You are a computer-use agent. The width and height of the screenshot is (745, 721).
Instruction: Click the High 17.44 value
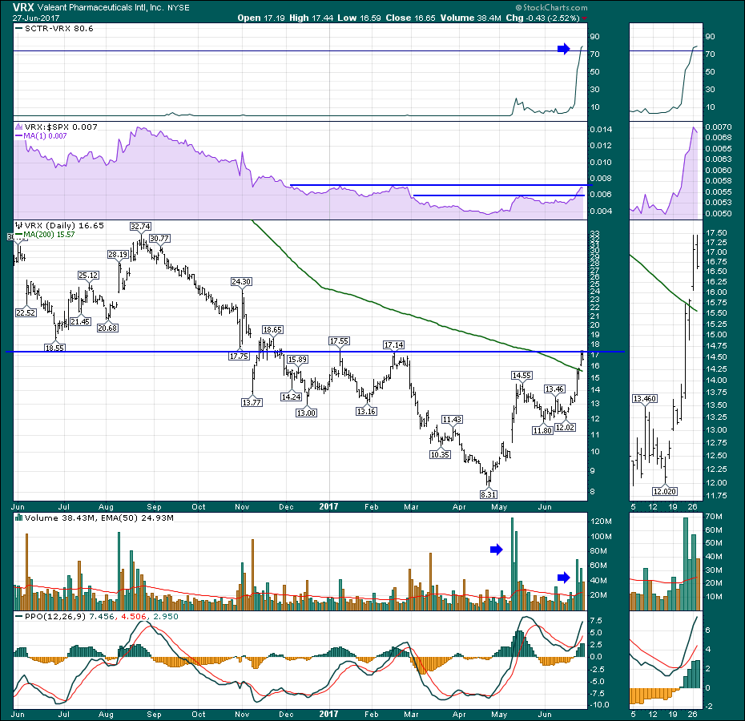[x=311, y=18]
